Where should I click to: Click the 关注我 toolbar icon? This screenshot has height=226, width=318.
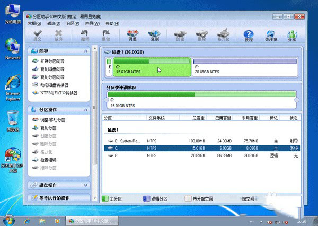[271, 35]
